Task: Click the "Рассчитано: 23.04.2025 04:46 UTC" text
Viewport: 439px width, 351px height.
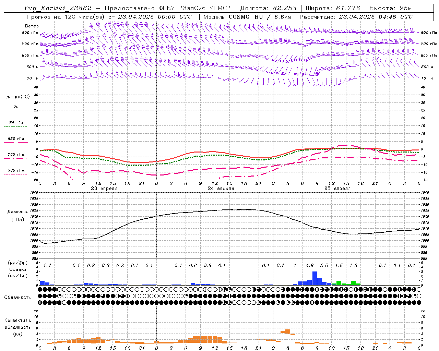Action: coord(356,17)
